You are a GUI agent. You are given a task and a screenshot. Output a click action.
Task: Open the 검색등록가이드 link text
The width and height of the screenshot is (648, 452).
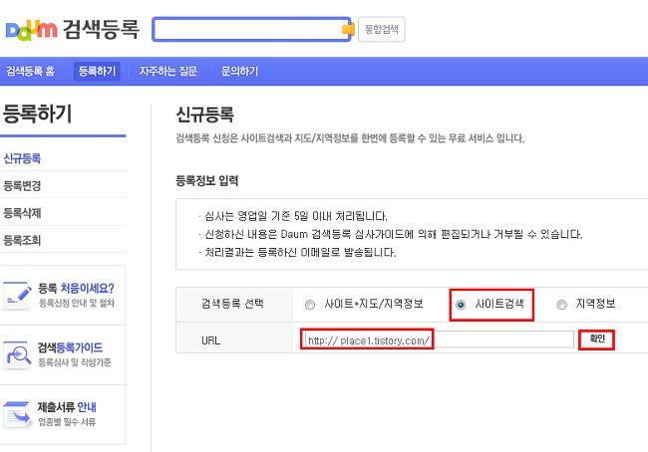coord(70,347)
